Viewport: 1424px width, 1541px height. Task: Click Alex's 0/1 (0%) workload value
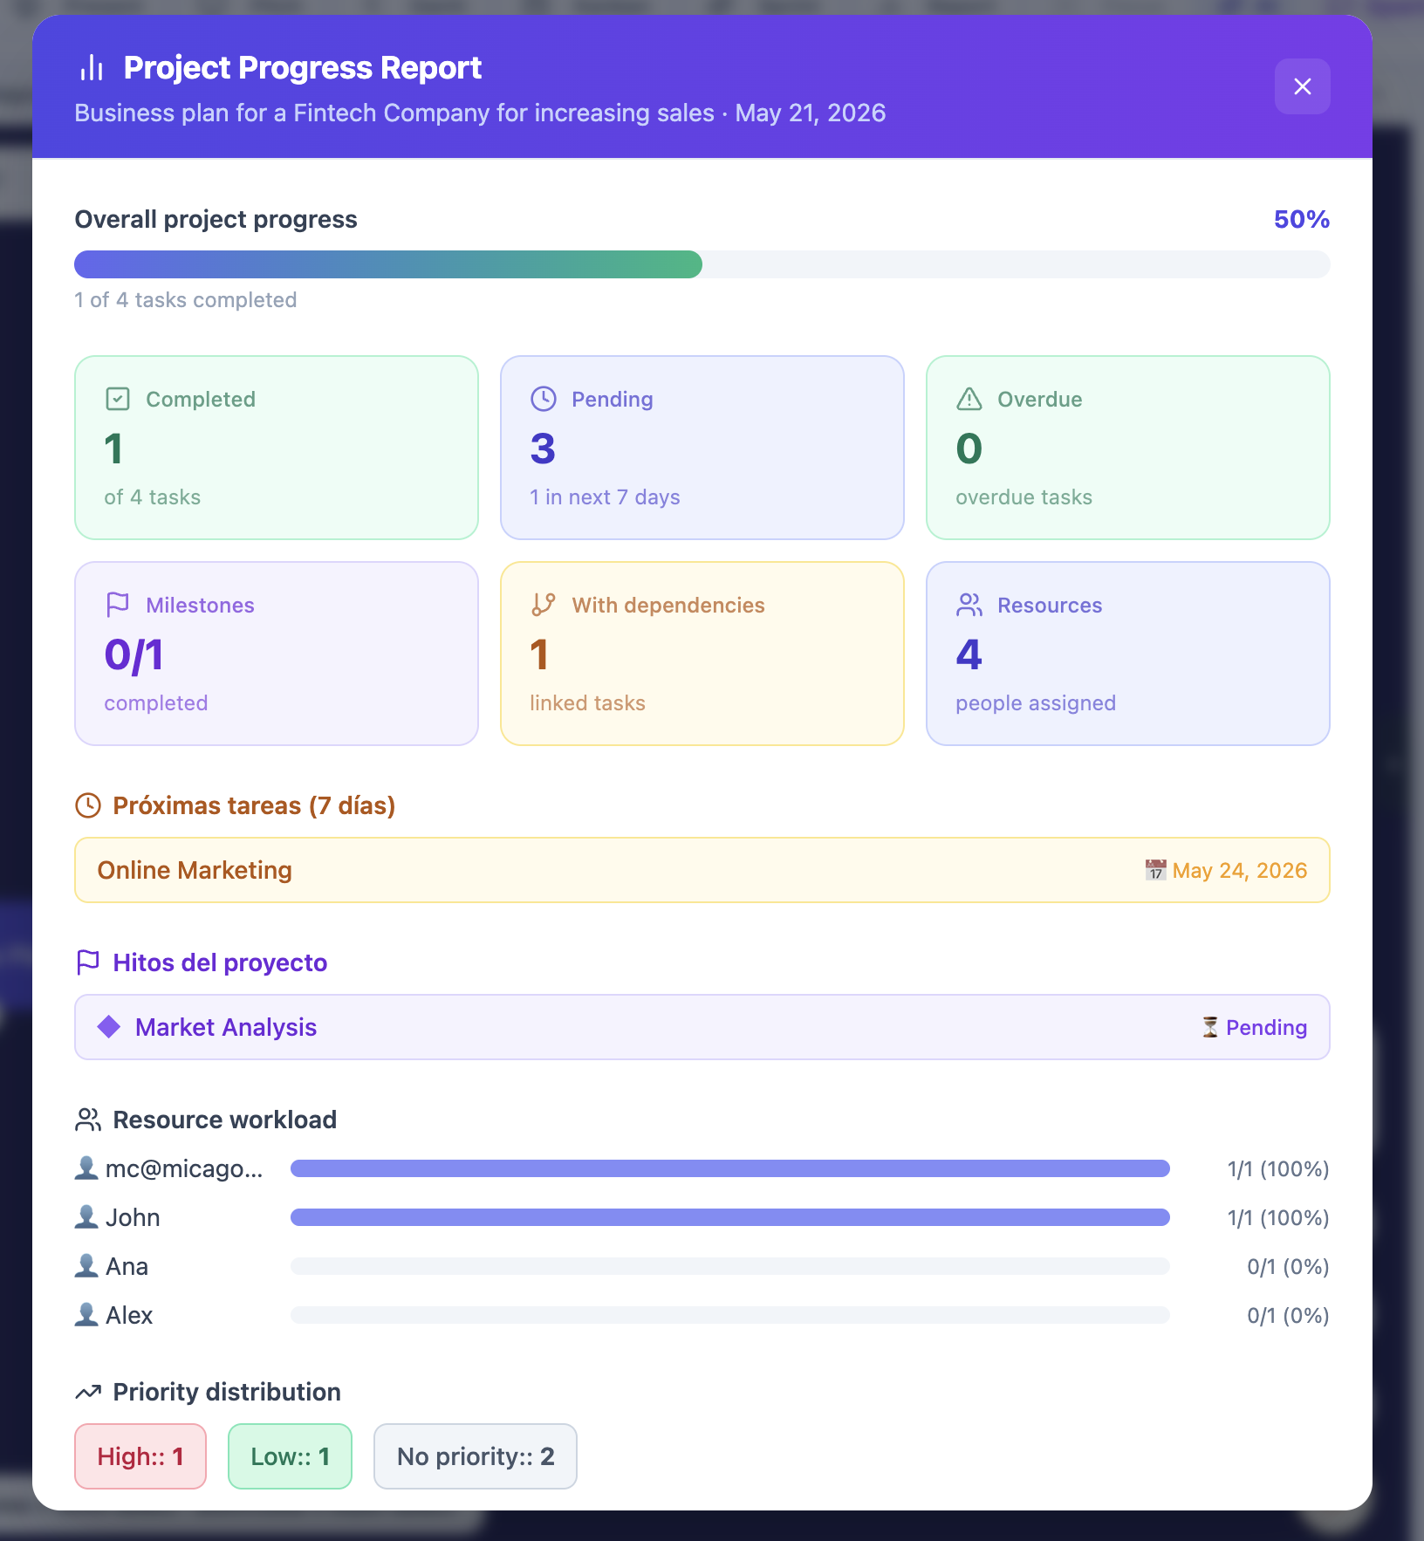pyautogui.click(x=1288, y=1315)
